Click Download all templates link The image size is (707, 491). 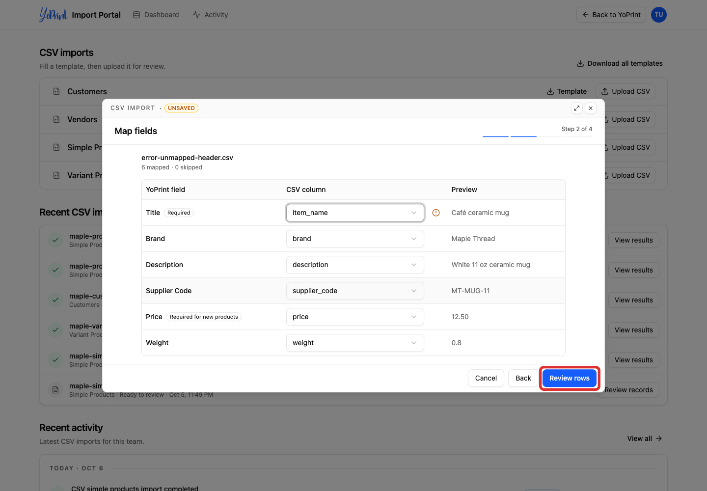620,63
